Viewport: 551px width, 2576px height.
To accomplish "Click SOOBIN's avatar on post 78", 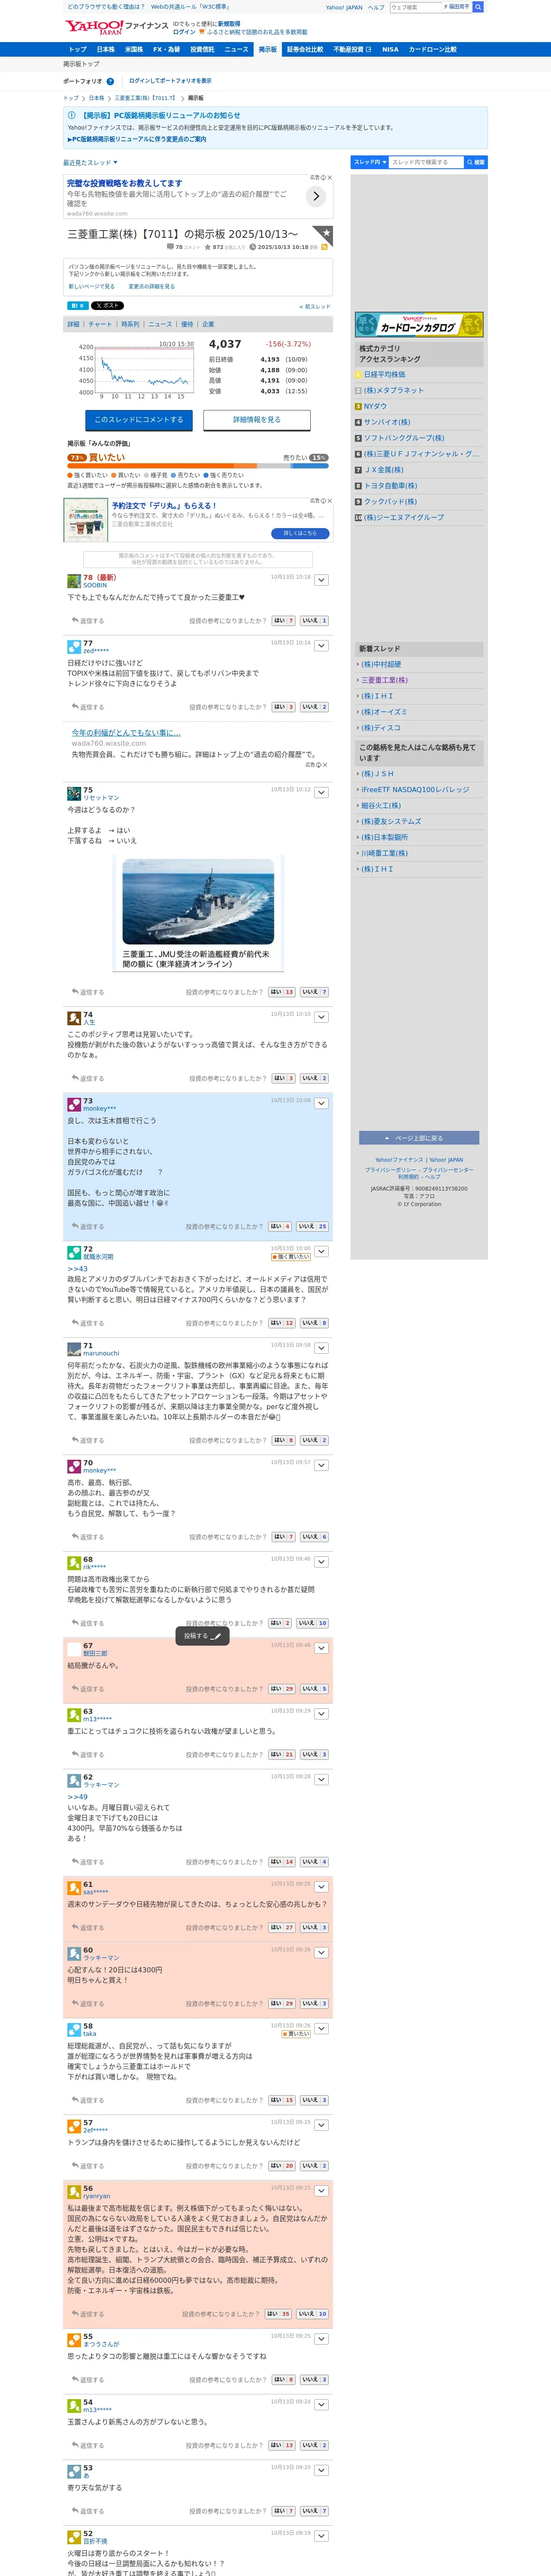I will (74, 581).
